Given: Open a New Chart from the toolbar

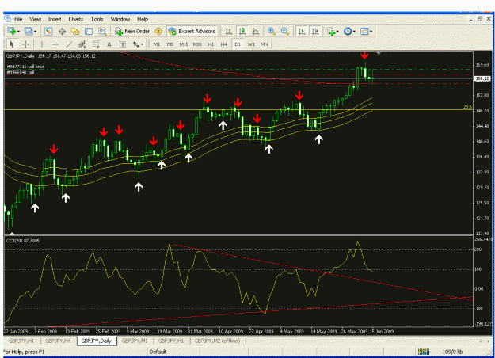Looking at the screenshot, I should click(x=12, y=31).
